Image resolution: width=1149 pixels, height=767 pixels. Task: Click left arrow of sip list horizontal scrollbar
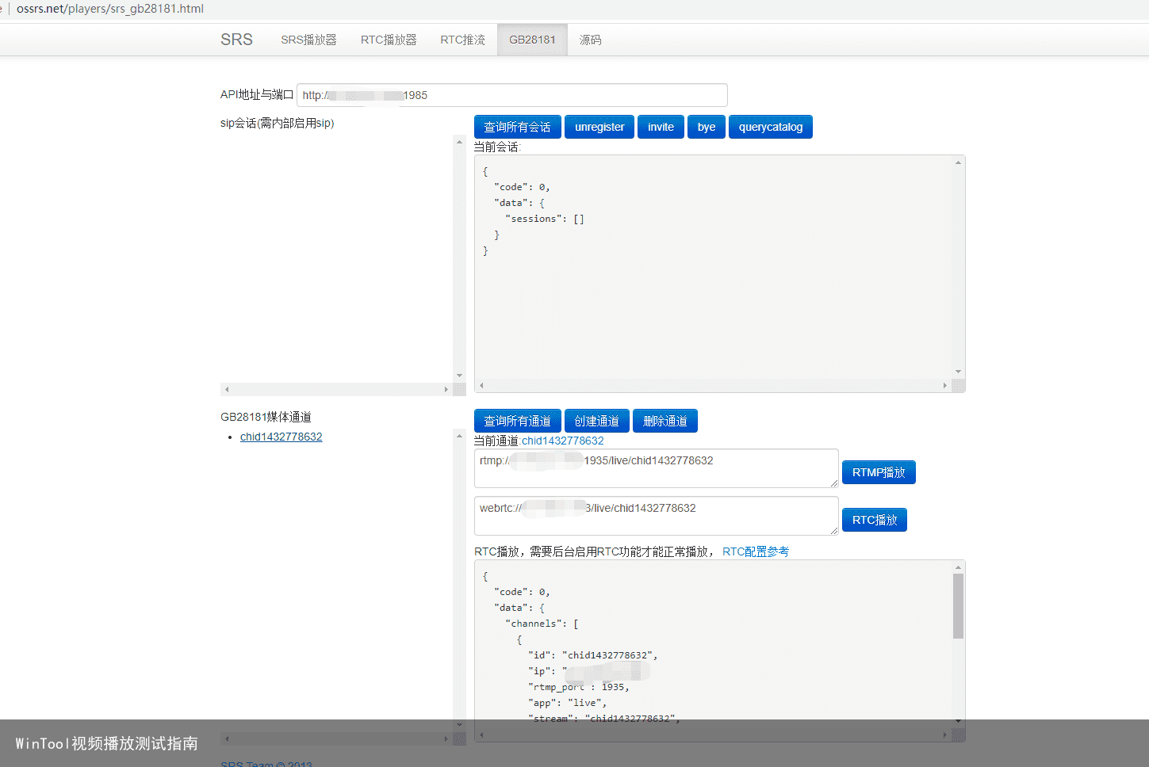point(227,389)
